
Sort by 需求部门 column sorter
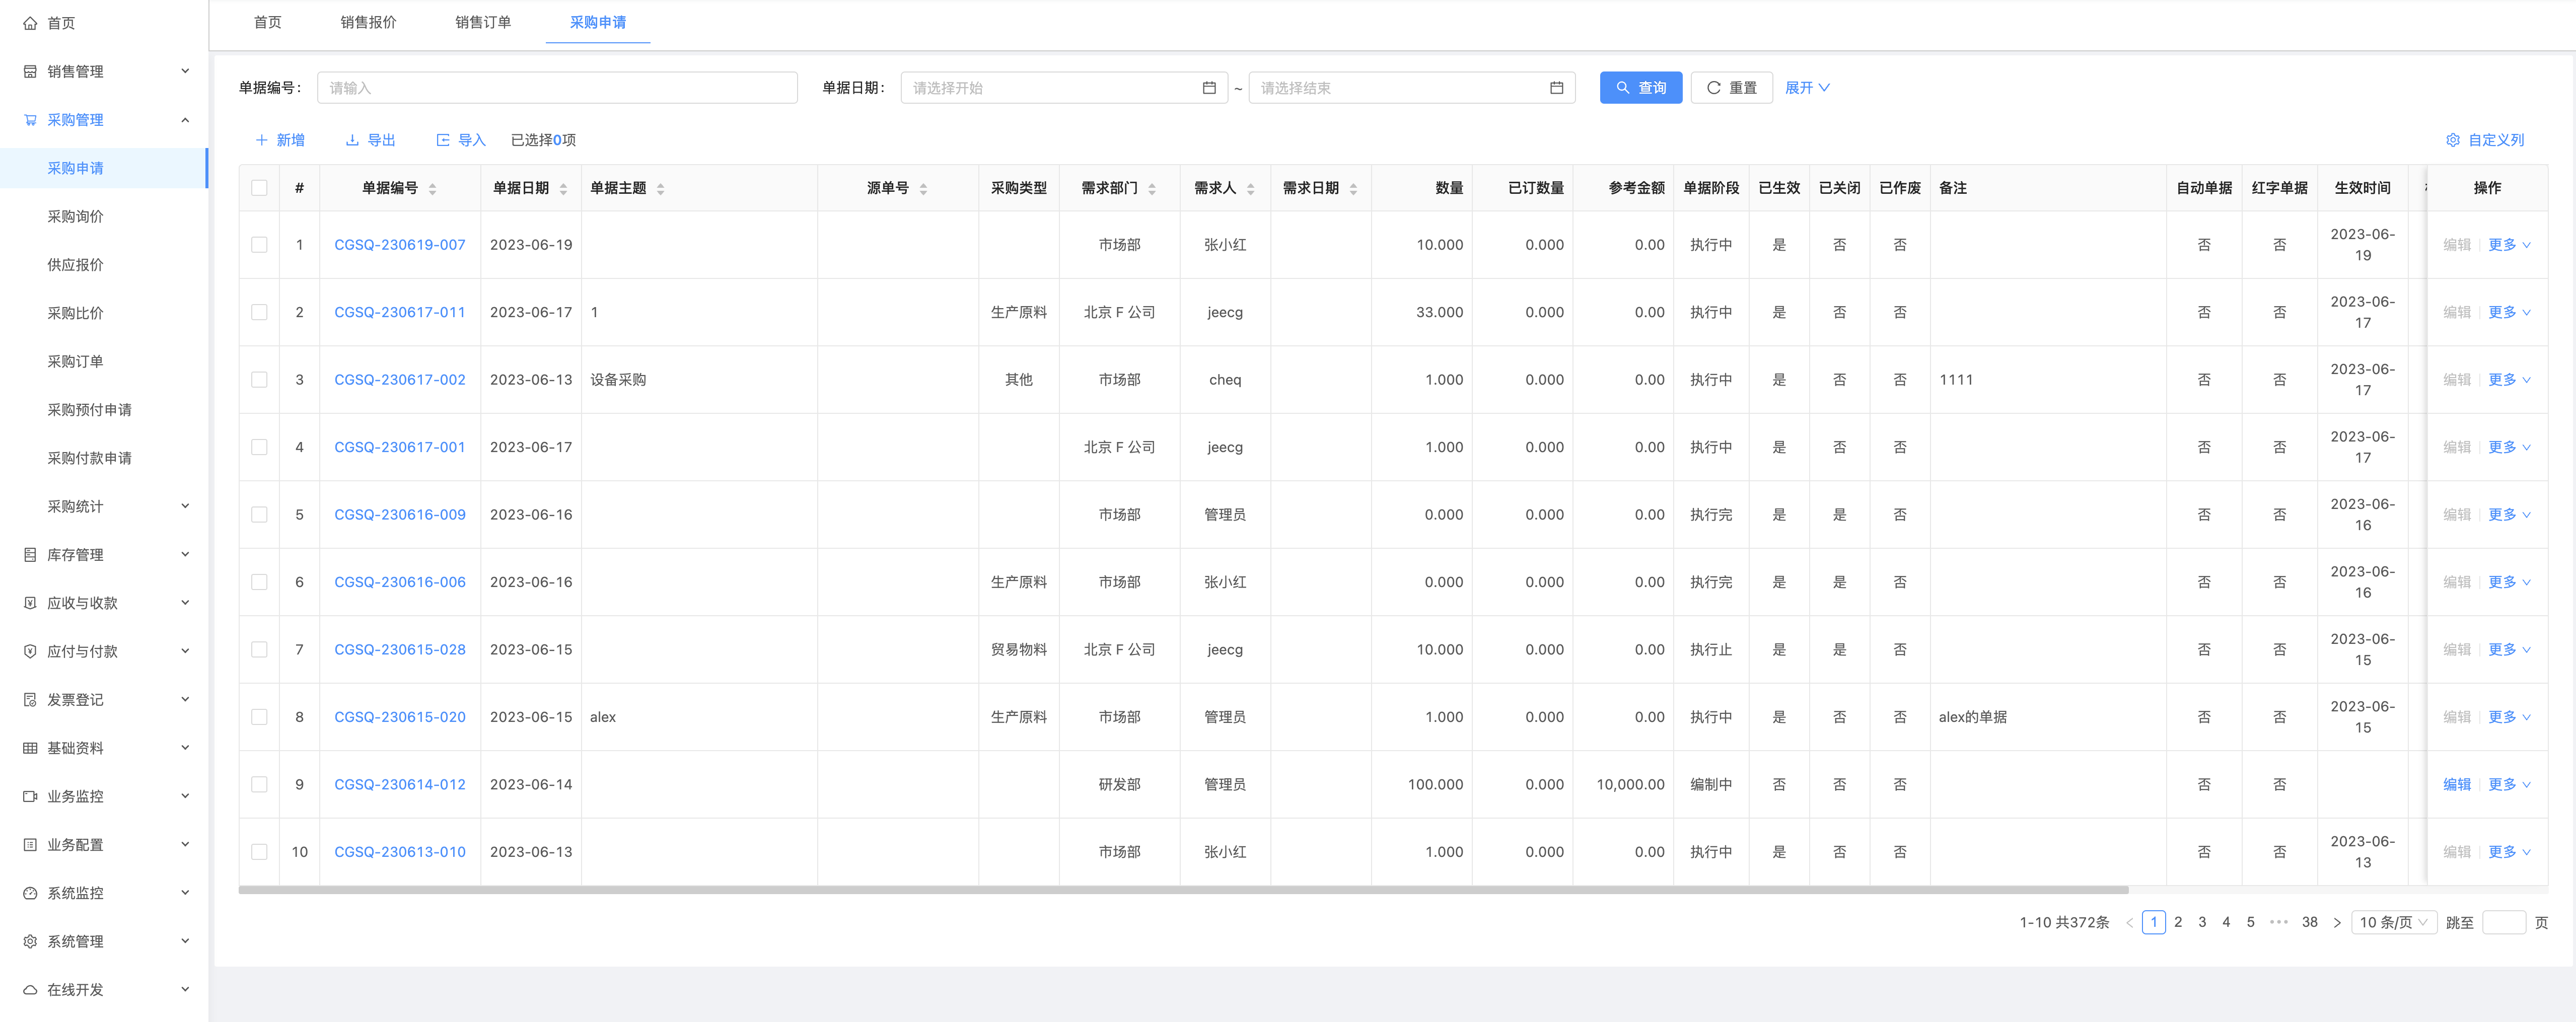pyautogui.click(x=1152, y=188)
